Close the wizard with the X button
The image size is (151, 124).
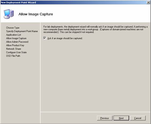[x=148, y=2]
